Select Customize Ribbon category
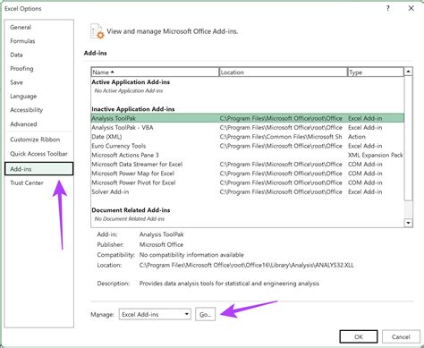 pyautogui.click(x=35, y=140)
